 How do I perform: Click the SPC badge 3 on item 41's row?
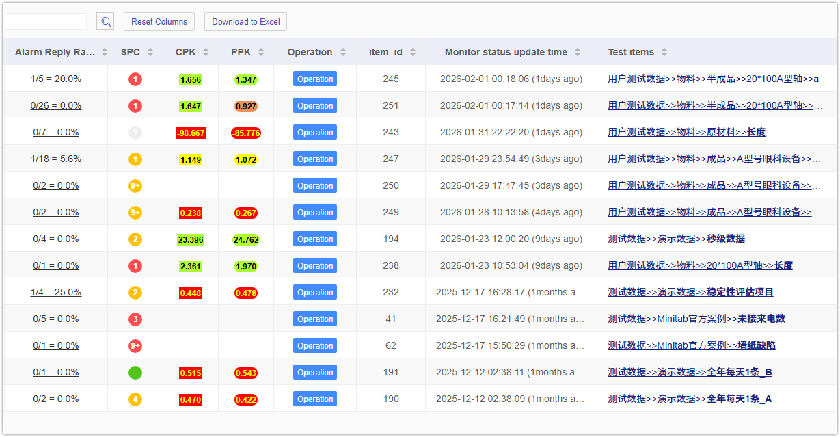pos(135,319)
